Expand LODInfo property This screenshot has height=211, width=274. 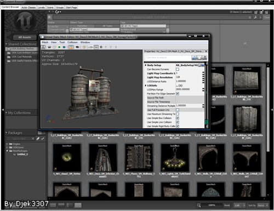click(x=146, y=85)
